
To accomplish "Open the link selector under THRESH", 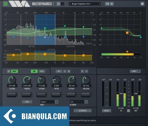I will click(27, 95).
